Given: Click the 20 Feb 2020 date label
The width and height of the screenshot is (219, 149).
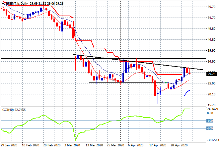Looking at the screenshot, I should pyautogui.click(x=52, y=145).
